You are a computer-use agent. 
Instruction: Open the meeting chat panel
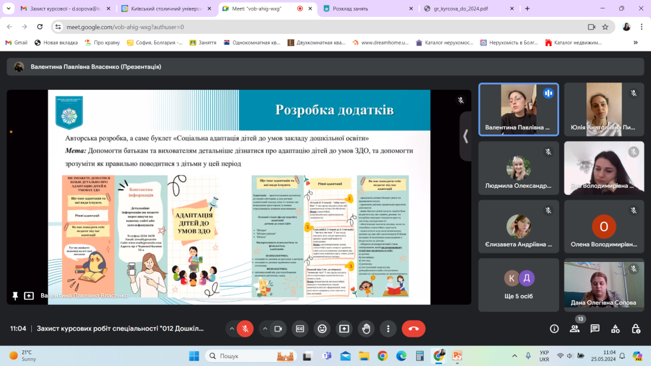point(594,329)
